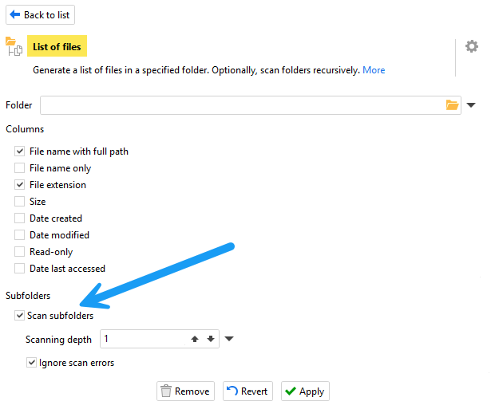Increase scanning depth with up arrow
491x413 pixels.
(x=194, y=339)
